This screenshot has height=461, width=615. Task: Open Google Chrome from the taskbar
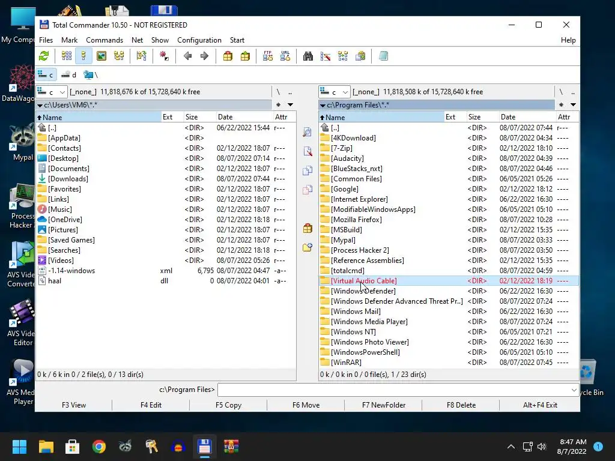tap(99, 447)
